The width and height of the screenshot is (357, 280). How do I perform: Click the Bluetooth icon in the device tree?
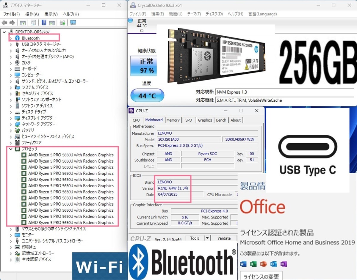[x=18, y=38]
